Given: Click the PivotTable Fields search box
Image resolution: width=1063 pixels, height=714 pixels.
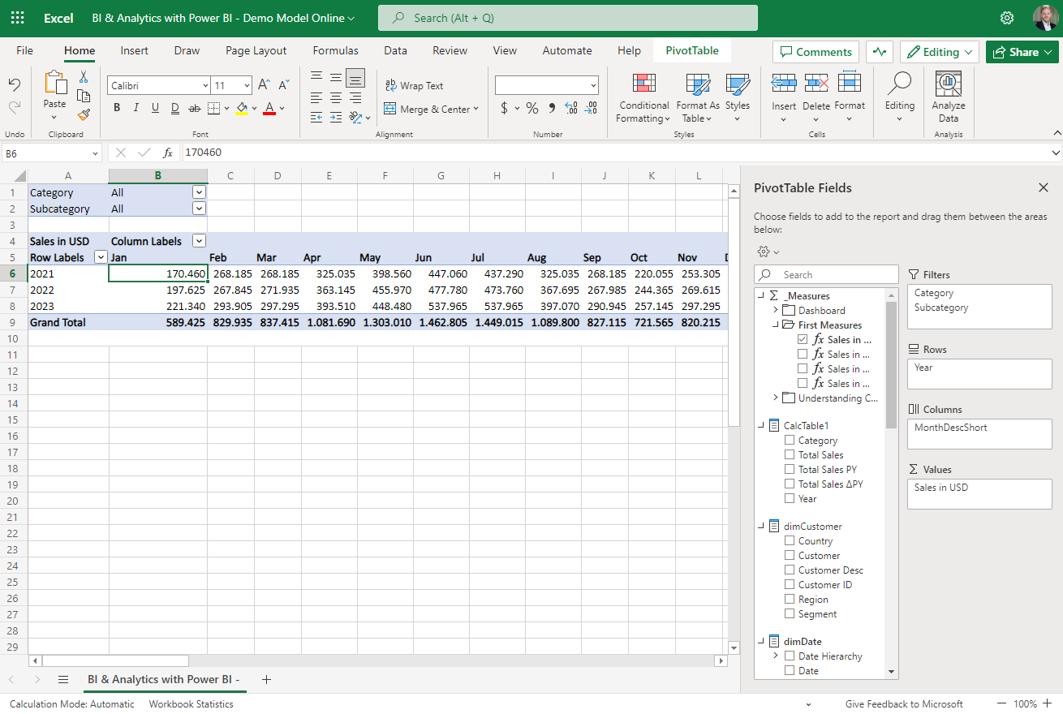Looking at the screenshot, I should [x=826, y=274].
